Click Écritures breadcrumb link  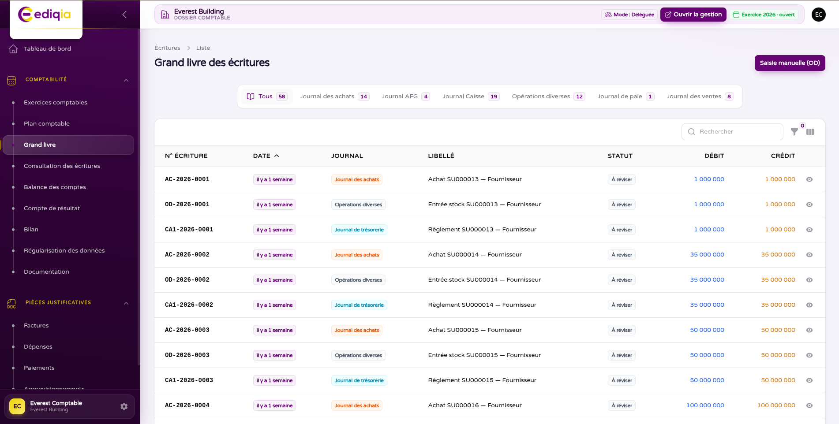tap(167, 48)
